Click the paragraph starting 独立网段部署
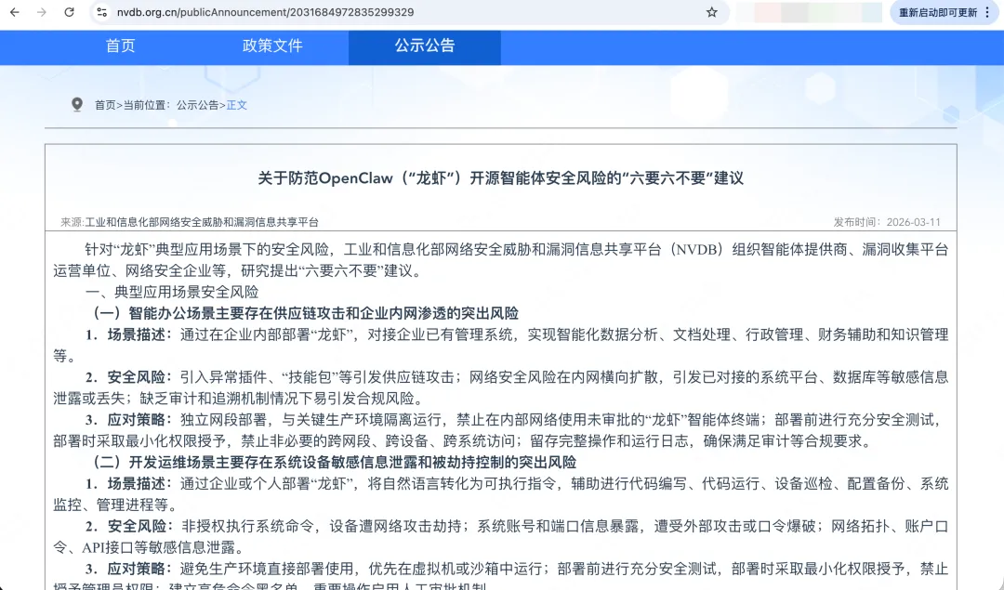The image size is (1004, 590). 501,431
